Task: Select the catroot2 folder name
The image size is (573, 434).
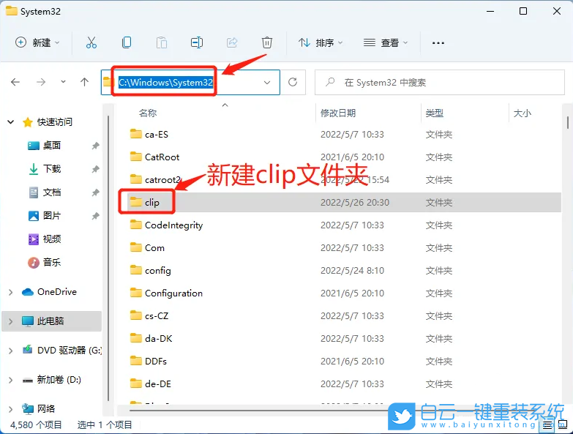Action: (x=162, y=180)
